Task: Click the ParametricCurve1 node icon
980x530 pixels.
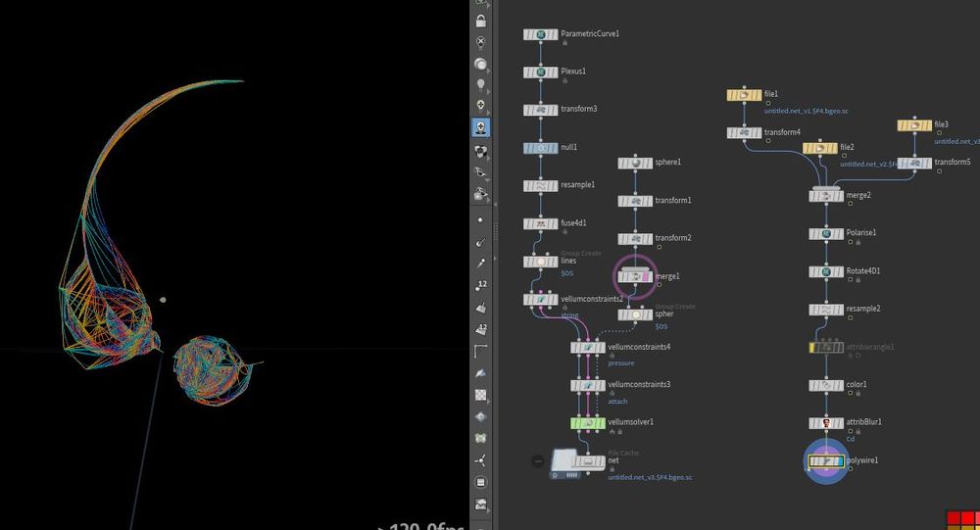Action: point(540,34)
